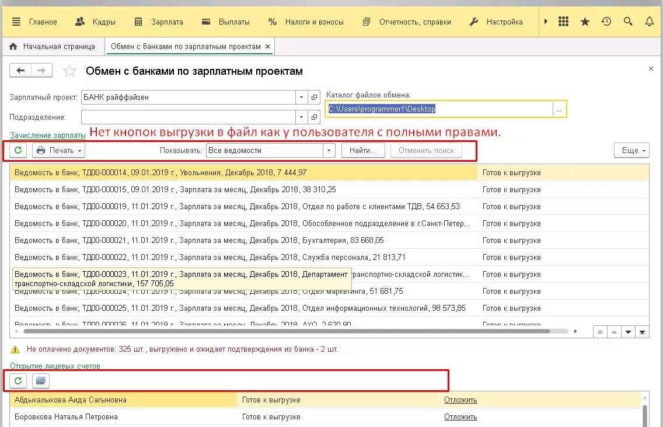Image resolution: width=663 pixels, height=427 pixels.
Task: Open Favorites star in top bar
Action: click(585, 22)
